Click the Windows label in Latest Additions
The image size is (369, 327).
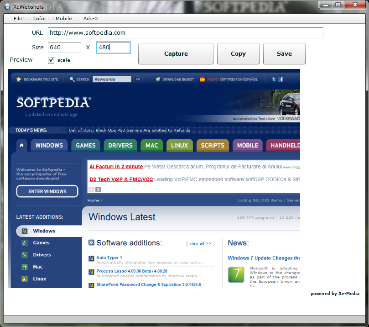[44, 231]
